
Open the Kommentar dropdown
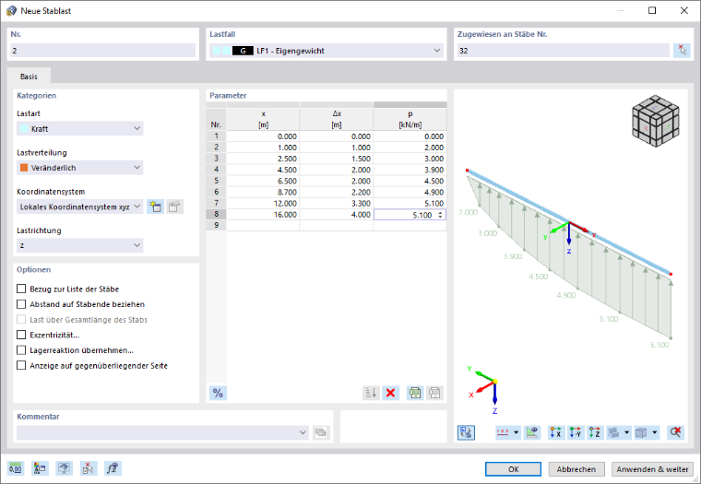click(x=162, y=432)
